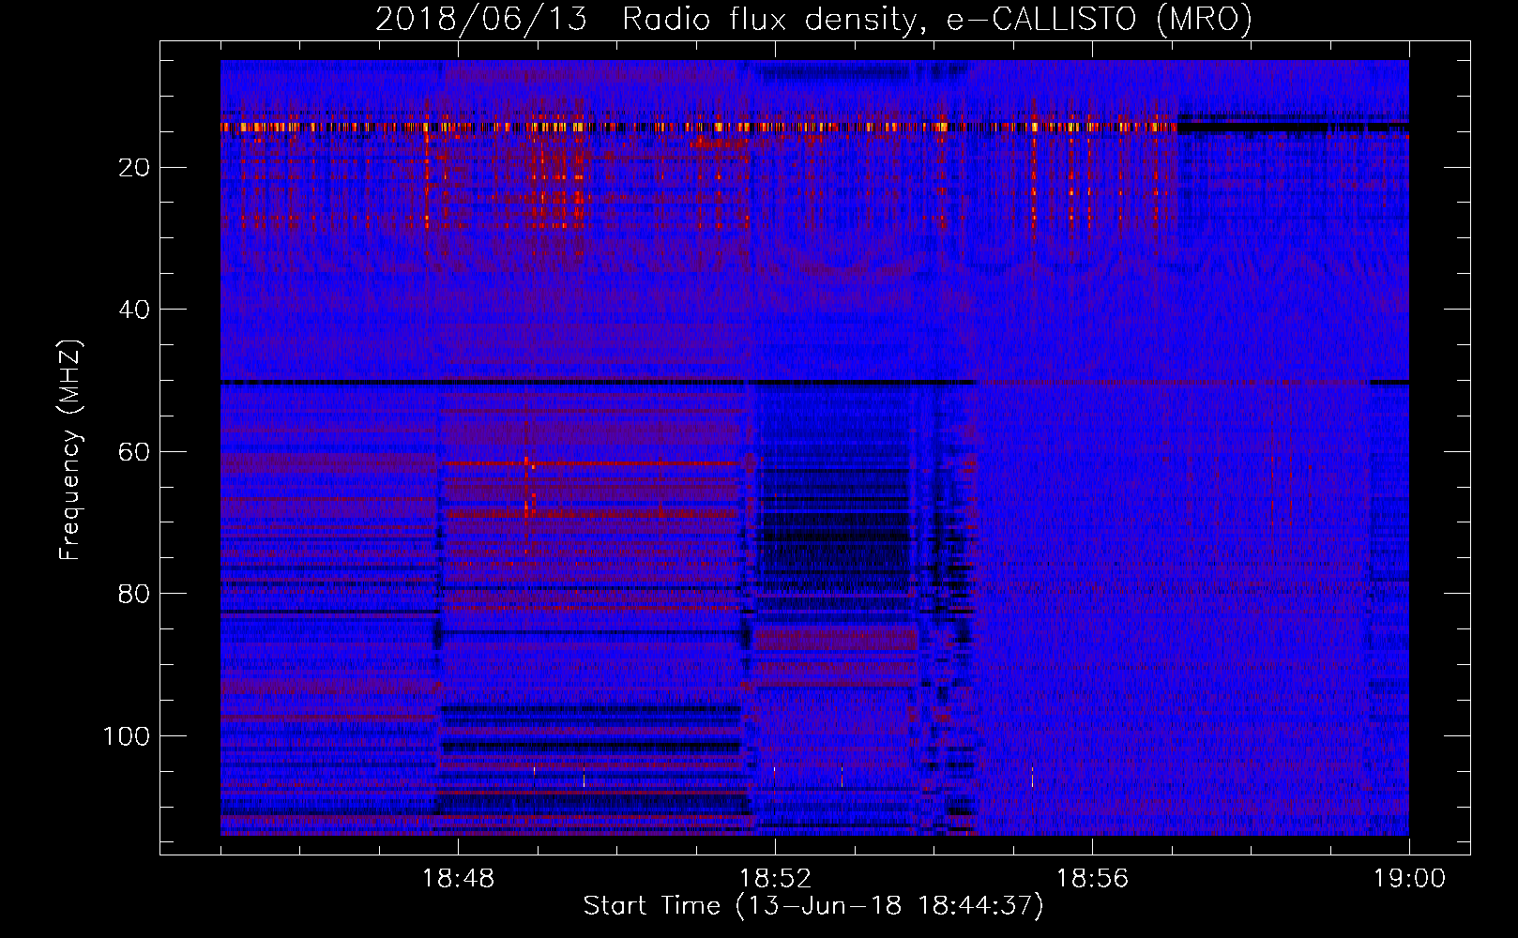
Task: Click the 18:48 time tick label
Action: pyautogui.click(x=458, y=879)
